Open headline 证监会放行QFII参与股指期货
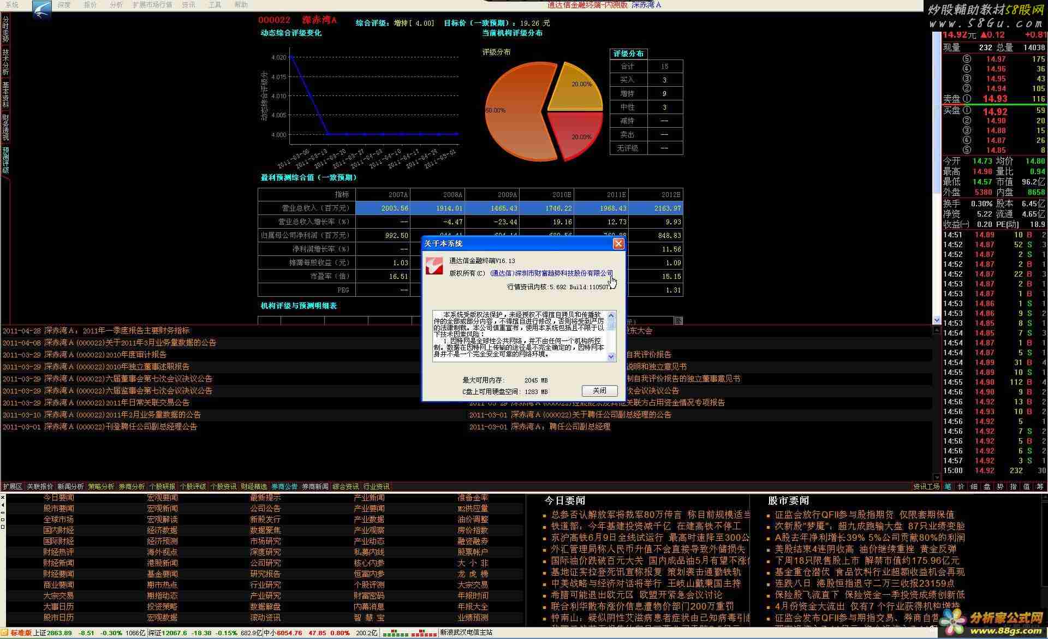This screenshot has width=1048, height=639. tap(864, 515)
